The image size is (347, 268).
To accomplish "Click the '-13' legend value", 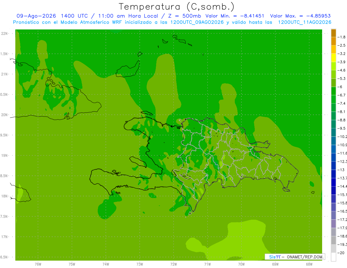I will [341, 170].
